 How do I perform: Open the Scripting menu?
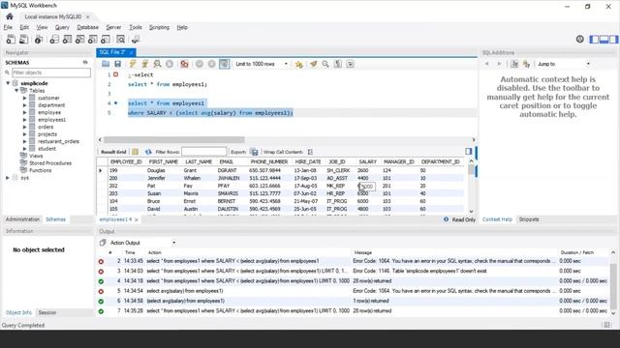159,27
